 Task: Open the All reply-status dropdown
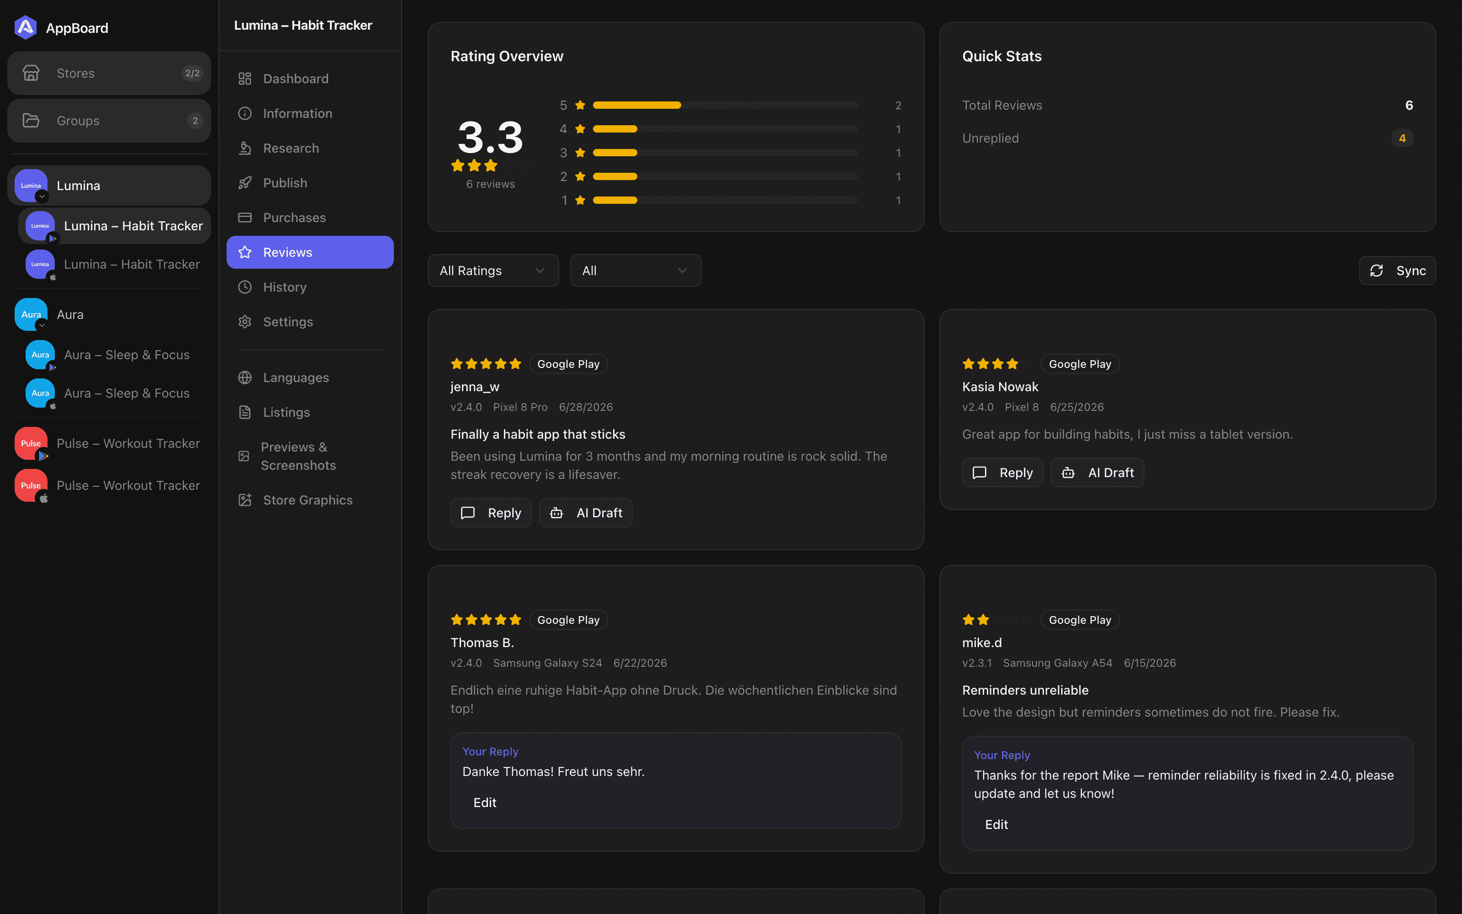click(636, 271)
